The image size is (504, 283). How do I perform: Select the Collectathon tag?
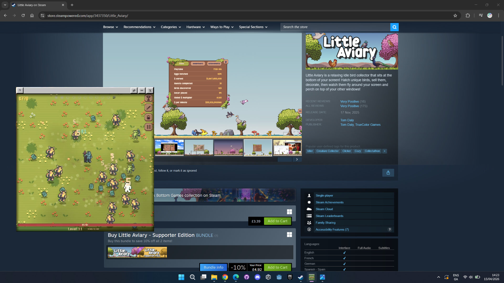pyautogui.click(x=372, y=151)
